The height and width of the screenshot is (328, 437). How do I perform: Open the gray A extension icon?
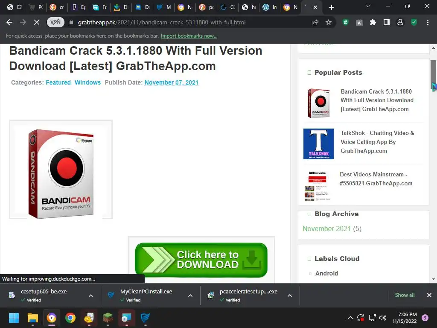(x=359, y=23)
